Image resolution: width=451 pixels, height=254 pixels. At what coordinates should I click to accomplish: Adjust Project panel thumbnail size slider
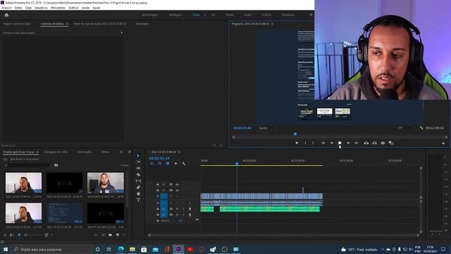point(33,235)
